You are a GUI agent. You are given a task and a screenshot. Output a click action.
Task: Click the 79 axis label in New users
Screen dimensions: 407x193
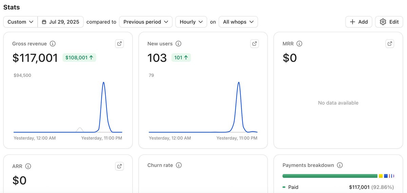[151, 75]
